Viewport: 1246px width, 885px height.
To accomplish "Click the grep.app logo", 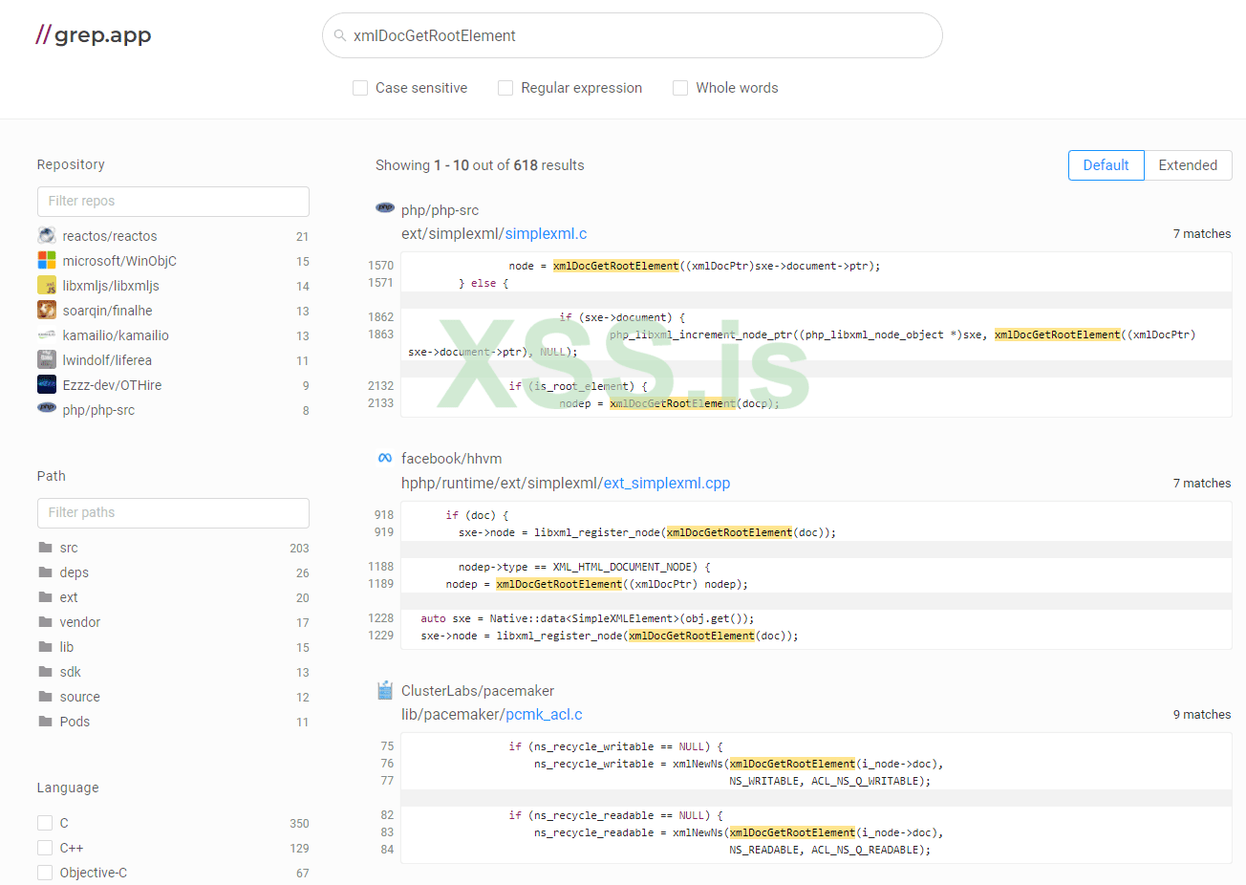I will click(x=94, y=35).
